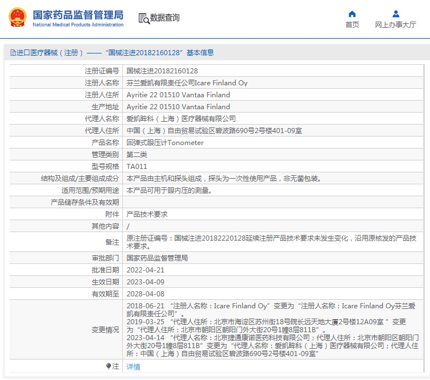Open 网上办事大厅 text link
This screenshot has width=430, height=380.
(395, 25)
